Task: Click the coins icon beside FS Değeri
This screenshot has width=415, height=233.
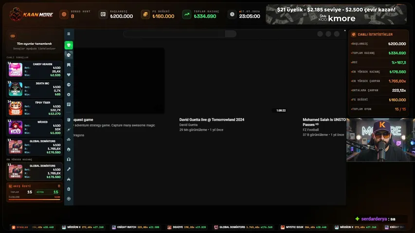Action: click(x=145, y=14)
